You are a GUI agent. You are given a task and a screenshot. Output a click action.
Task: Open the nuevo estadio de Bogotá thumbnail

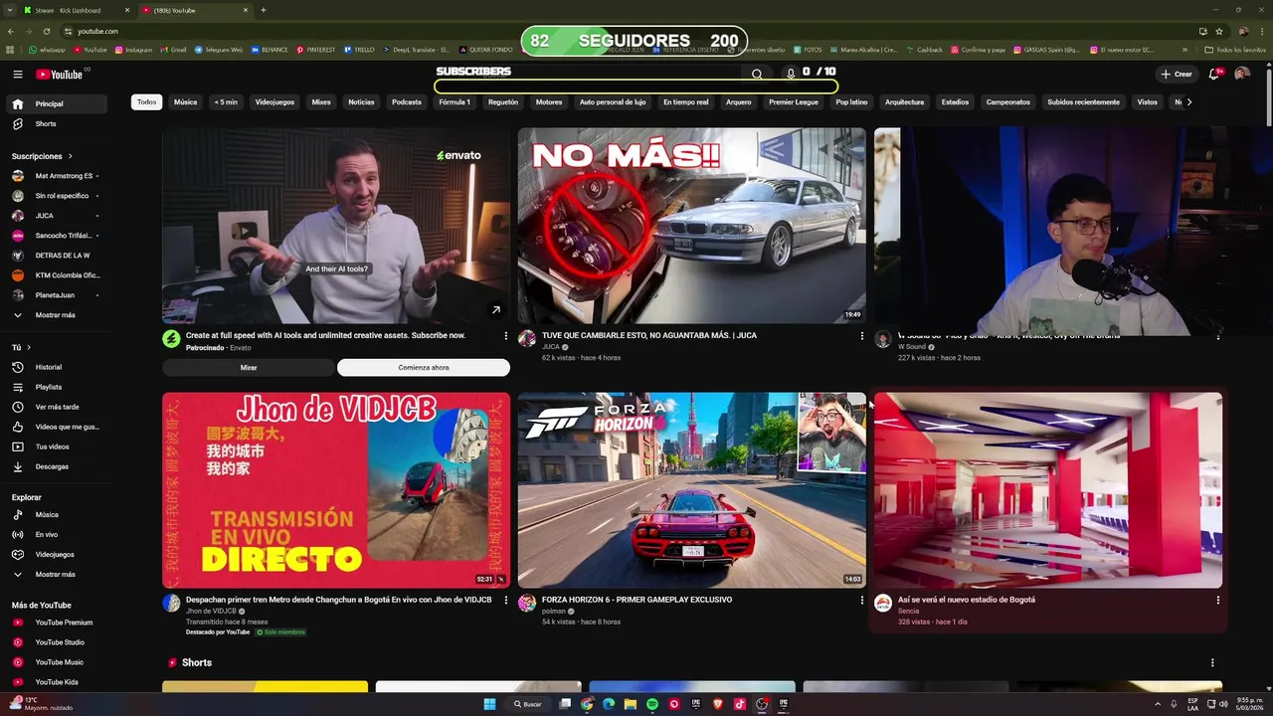[1047, 489]
